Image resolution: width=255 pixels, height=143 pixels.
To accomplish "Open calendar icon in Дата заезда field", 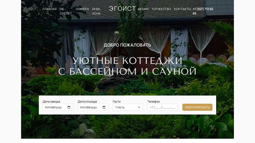I will tap(69, 107).
